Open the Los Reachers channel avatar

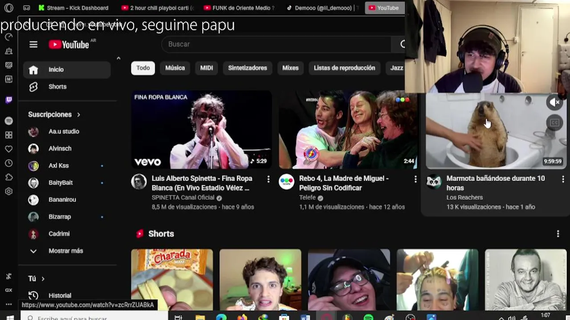coord(434,181)
